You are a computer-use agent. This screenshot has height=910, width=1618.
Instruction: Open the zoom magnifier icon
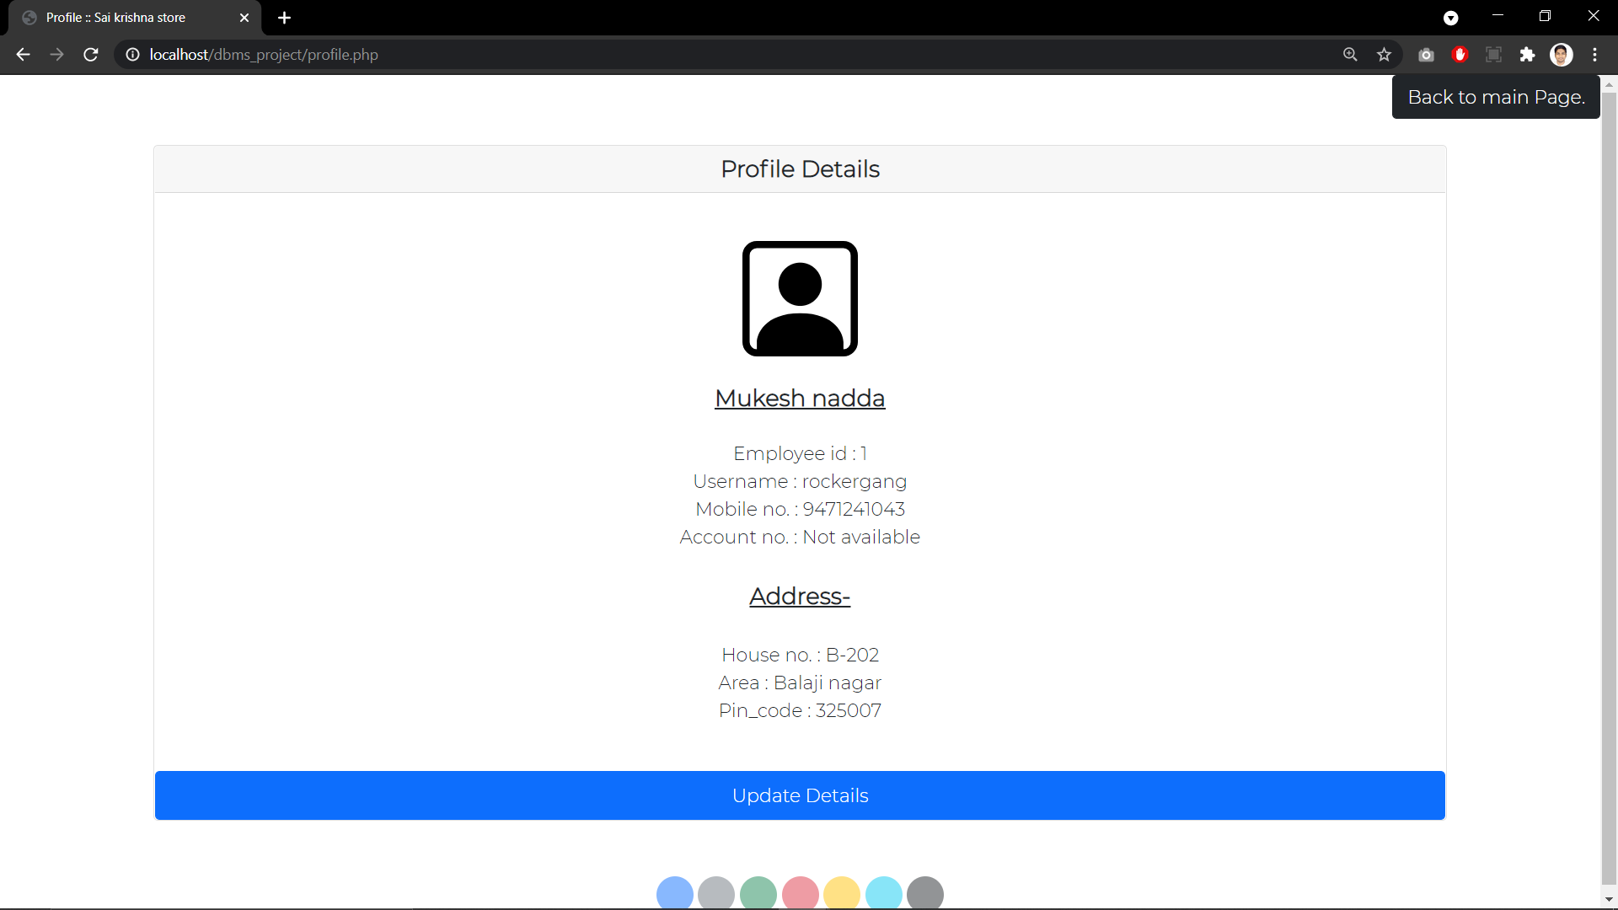(x=1350, y=55)
